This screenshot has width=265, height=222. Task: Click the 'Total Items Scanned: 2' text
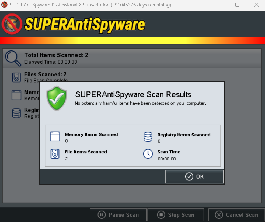[56, 55]
